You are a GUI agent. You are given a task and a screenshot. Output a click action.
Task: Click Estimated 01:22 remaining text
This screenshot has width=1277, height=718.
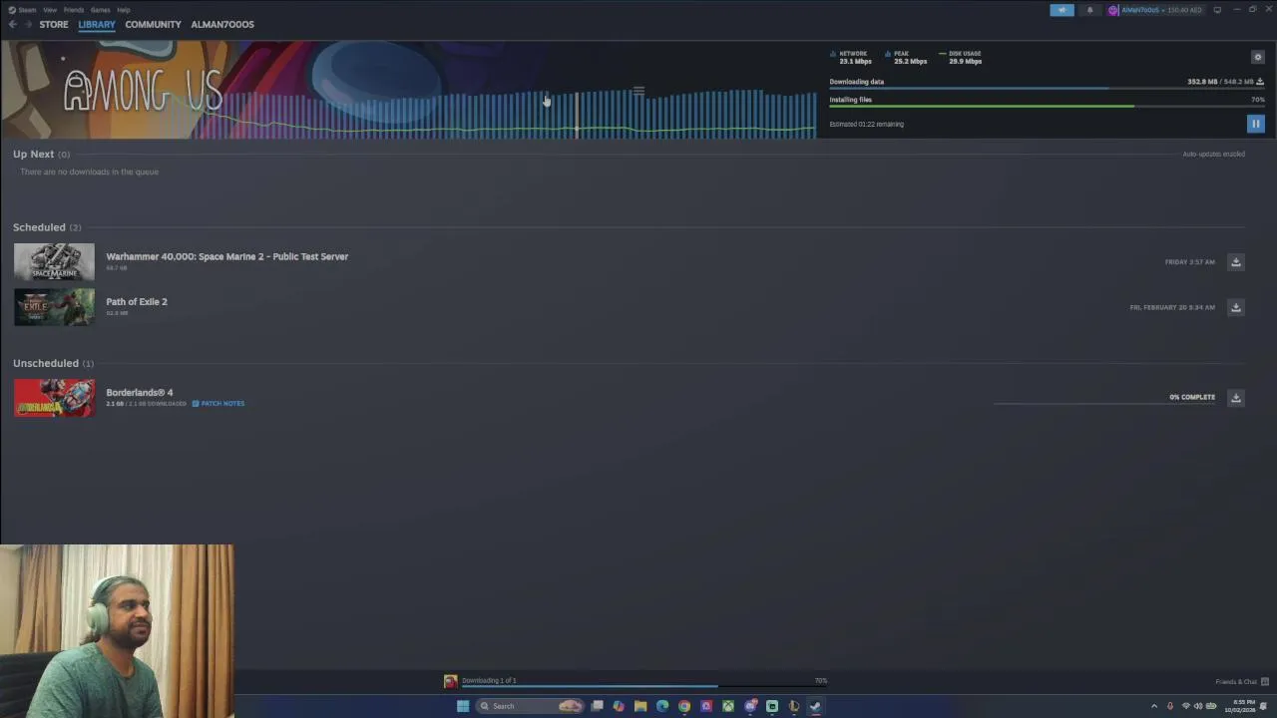tap(866, 125)
